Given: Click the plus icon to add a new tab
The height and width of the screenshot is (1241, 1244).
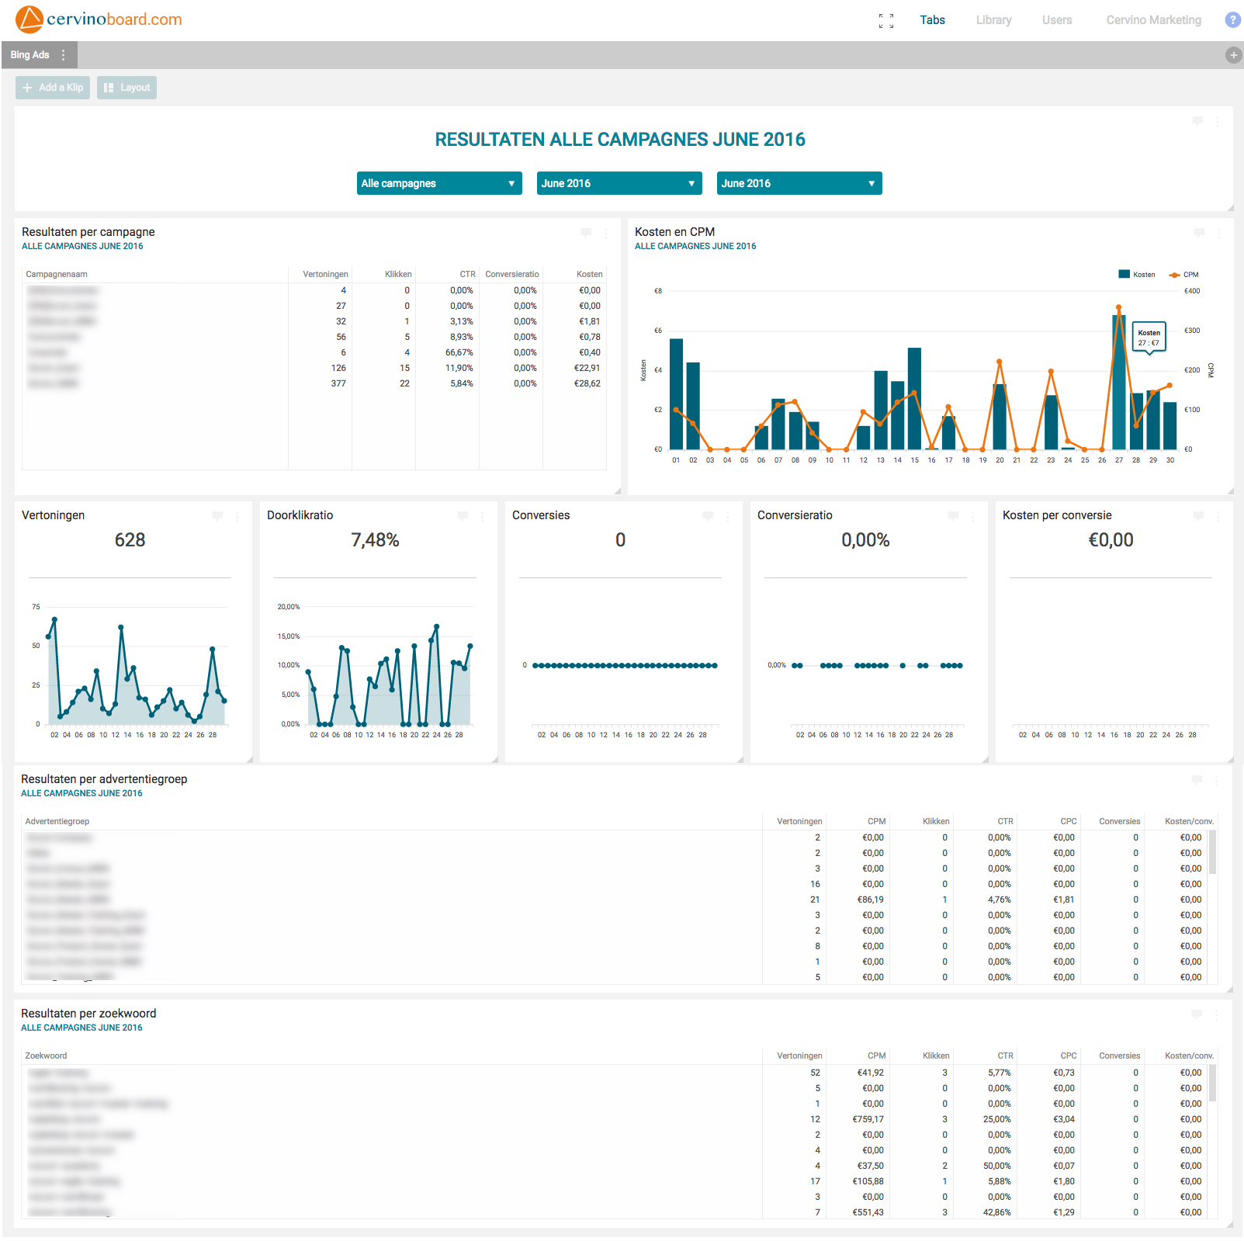Looking at the screenshot, I should [x=1232, y=54].
